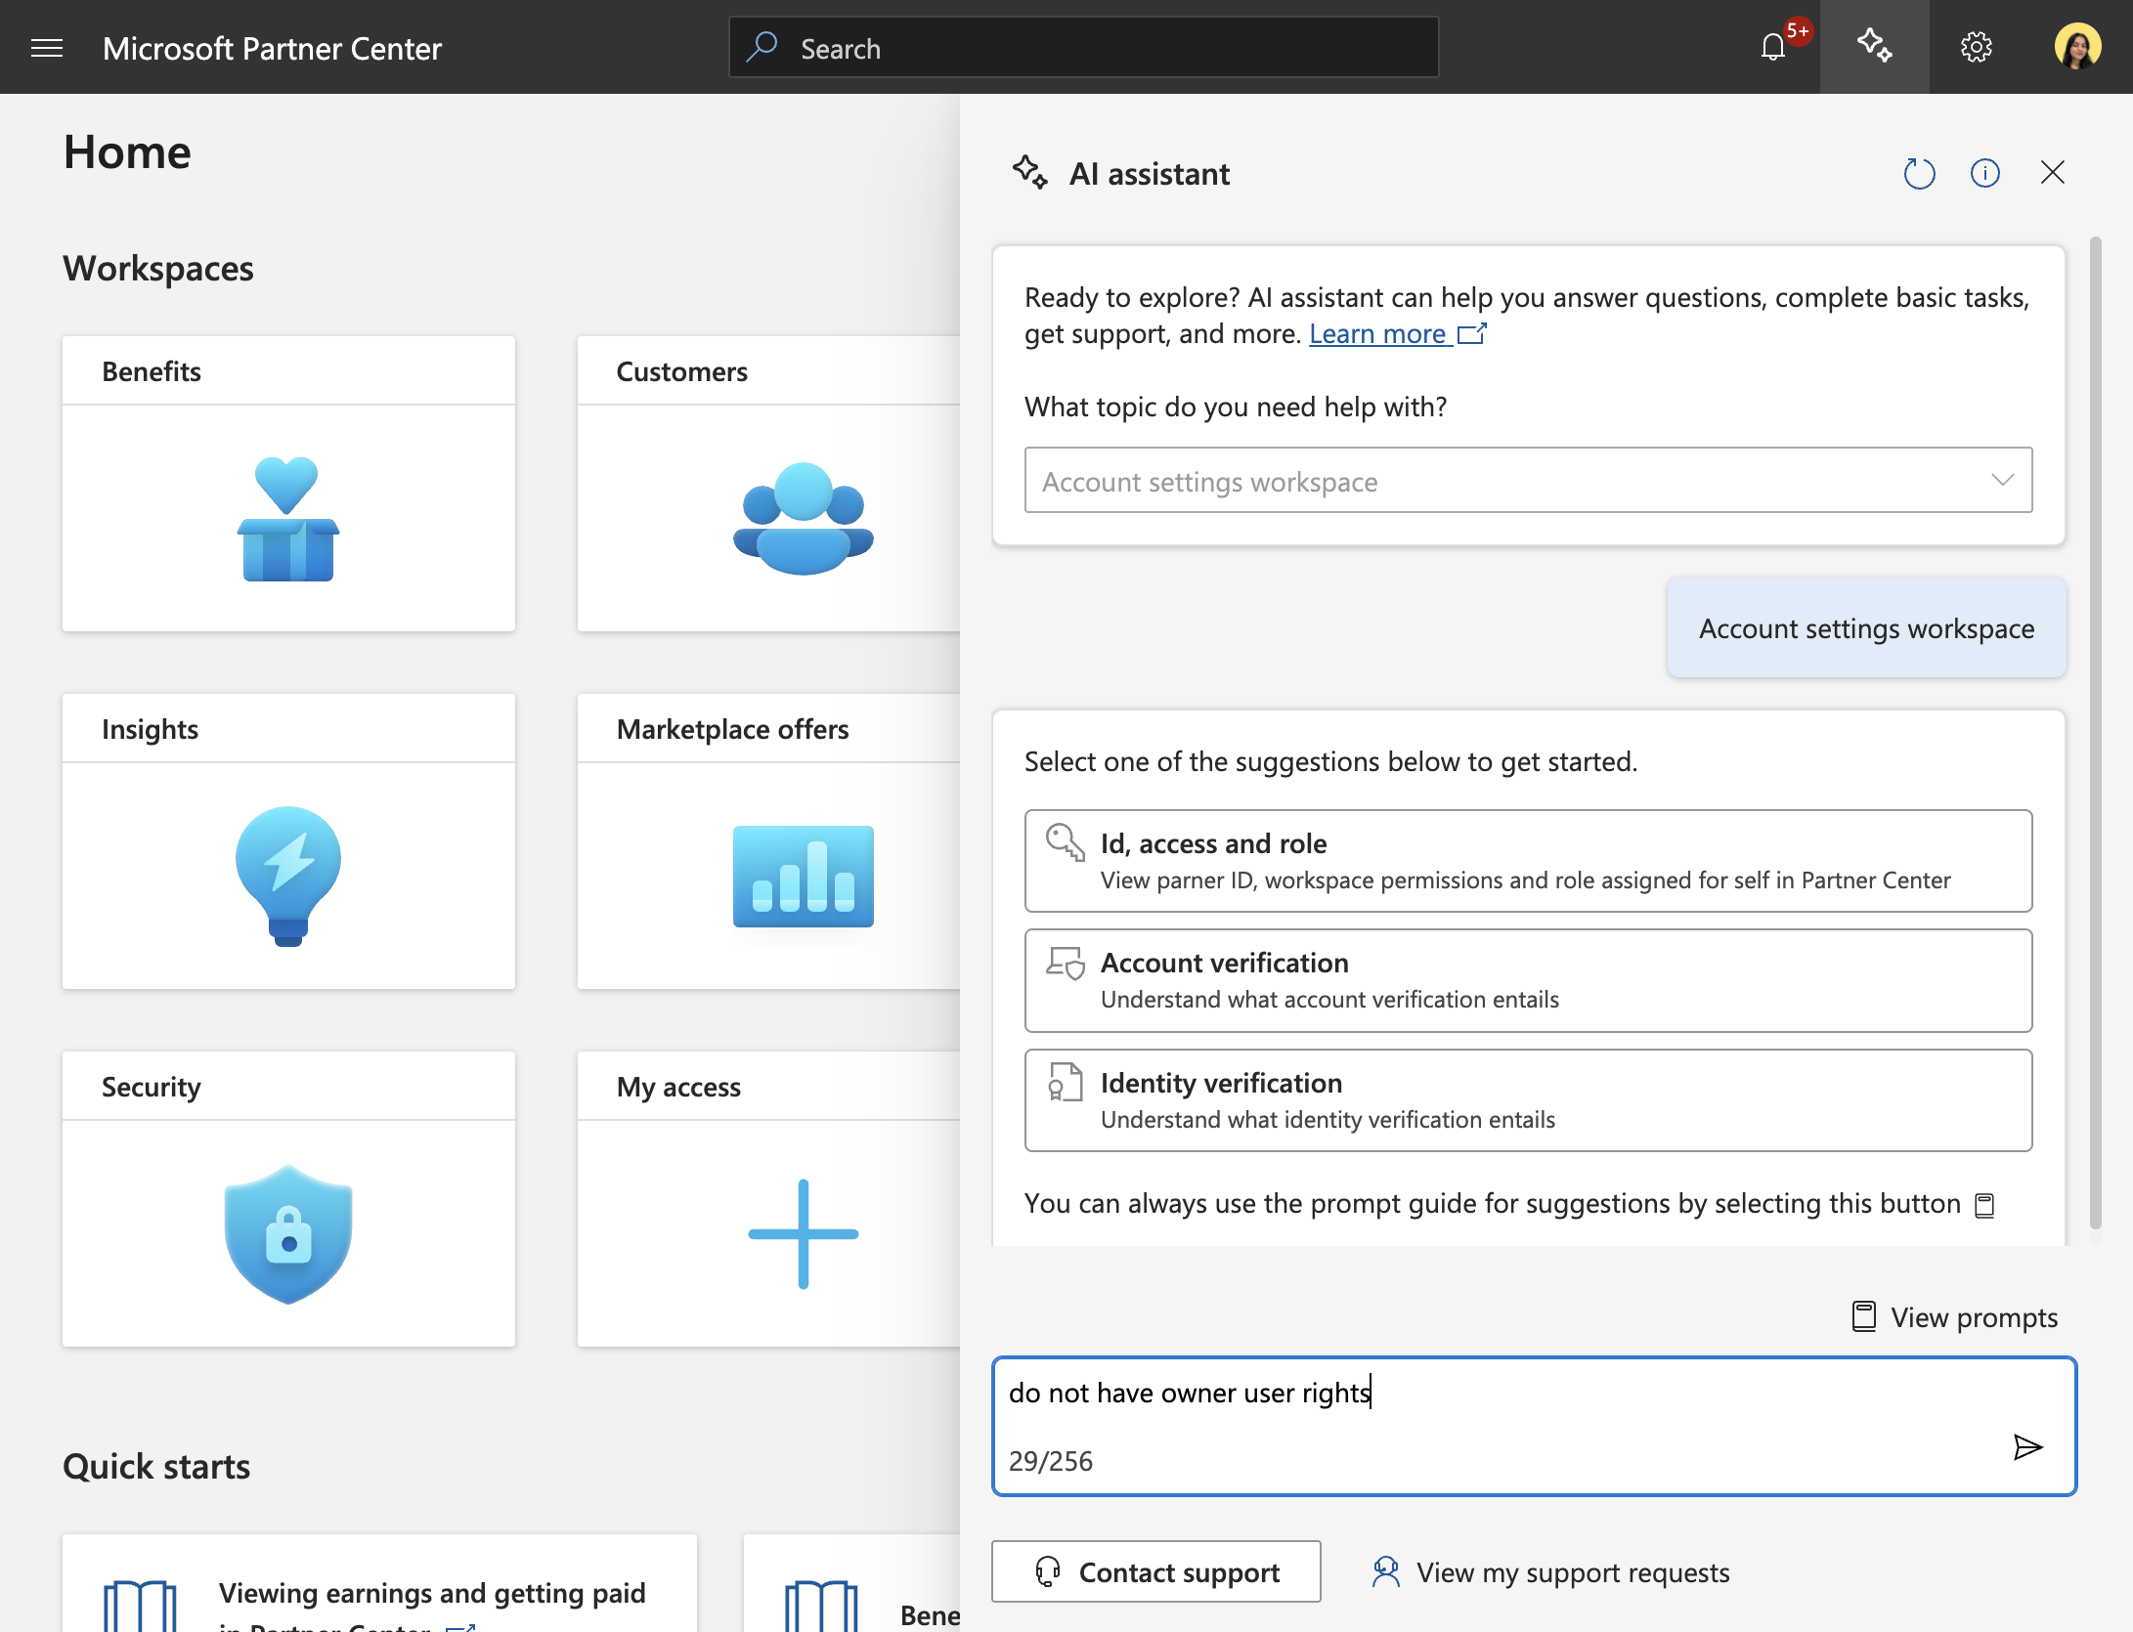Click the Marketplace offers chart icon
The width and height of the screenshot is (2133, 1632).
coord(803,876)
